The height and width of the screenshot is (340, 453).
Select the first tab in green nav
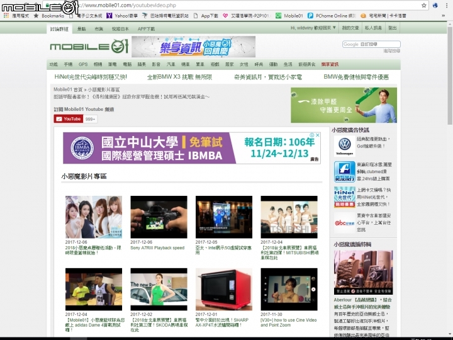click(x=59, y=29)
